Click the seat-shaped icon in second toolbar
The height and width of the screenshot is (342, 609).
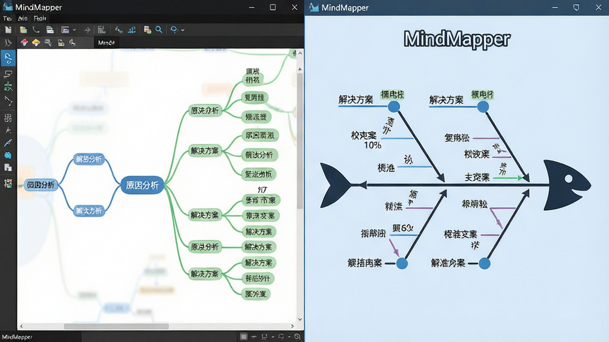pyautogui.click(x=73, y=43)
